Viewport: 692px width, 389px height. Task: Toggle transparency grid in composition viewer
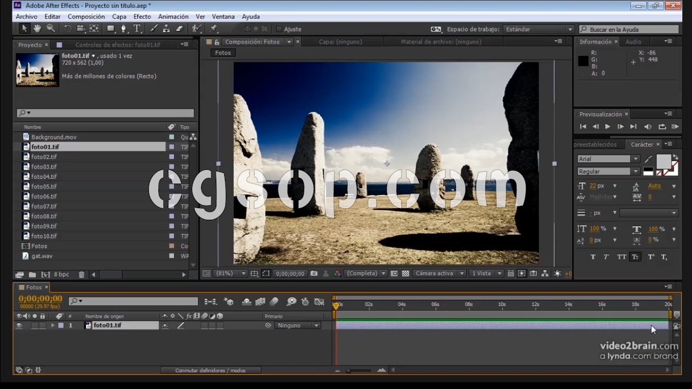coord(405,274)
